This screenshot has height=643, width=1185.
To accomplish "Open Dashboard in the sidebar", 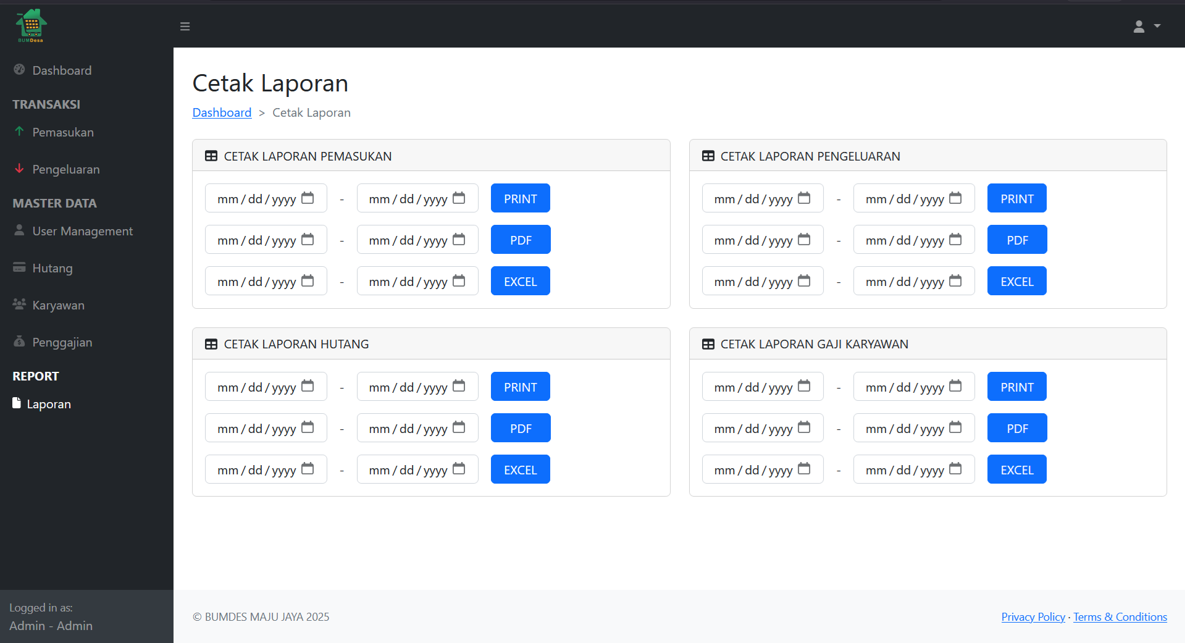I will pos(52,70).
